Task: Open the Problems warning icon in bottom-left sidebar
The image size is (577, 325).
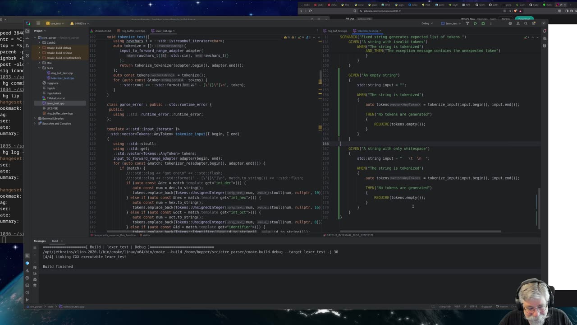Action: click(x=27, y=292)
